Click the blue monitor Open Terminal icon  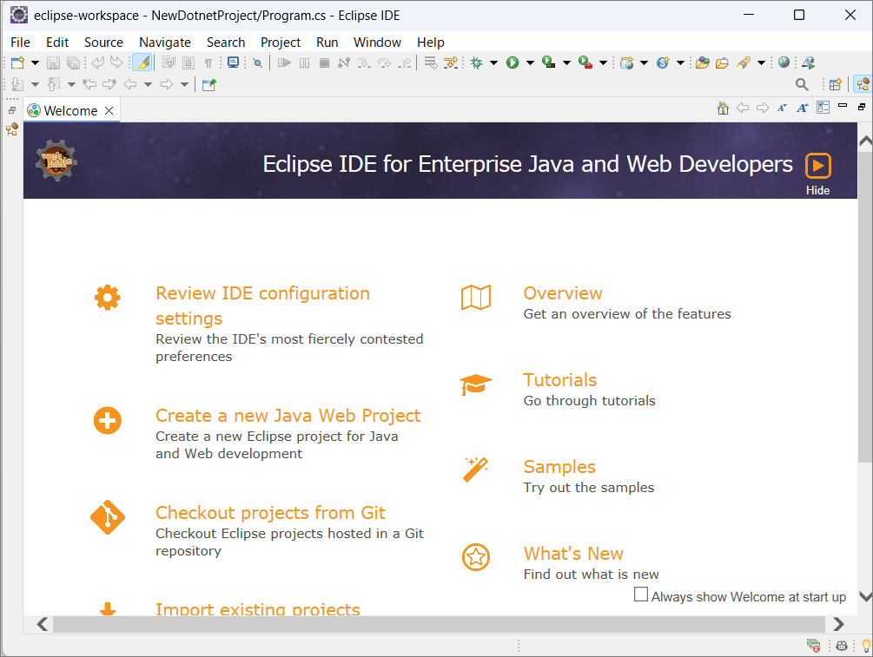click(234, 62)
